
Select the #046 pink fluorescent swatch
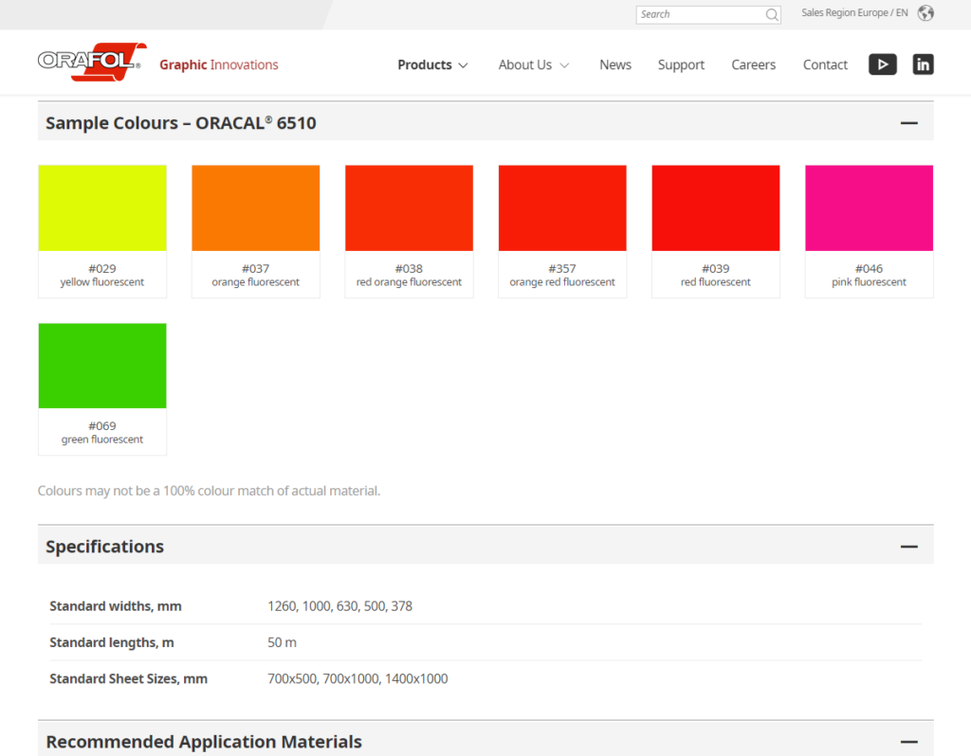click(x=869, y=207)
